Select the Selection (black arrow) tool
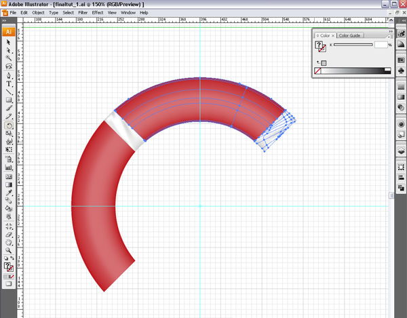Screen dimensions: 407x318 coord(9,42)
